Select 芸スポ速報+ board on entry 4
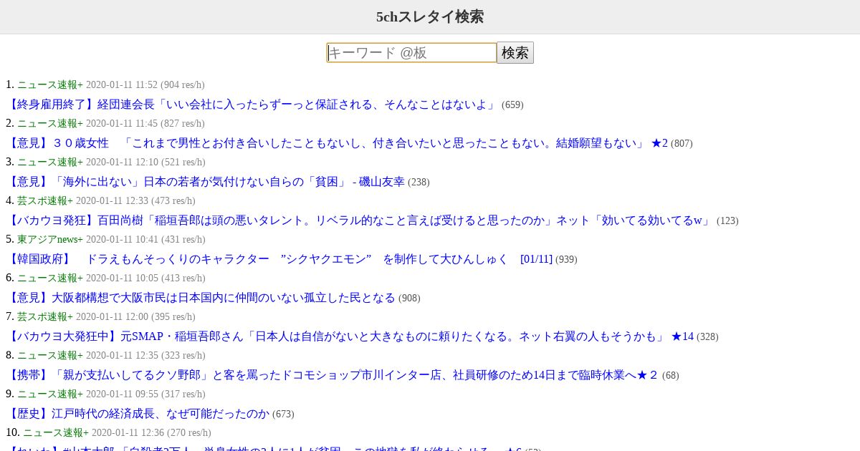The height and width of the screenshot is (451, 860). tap(45, 200)
